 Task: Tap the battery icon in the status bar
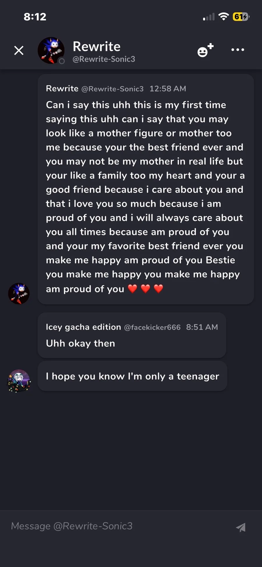[241, 17]
